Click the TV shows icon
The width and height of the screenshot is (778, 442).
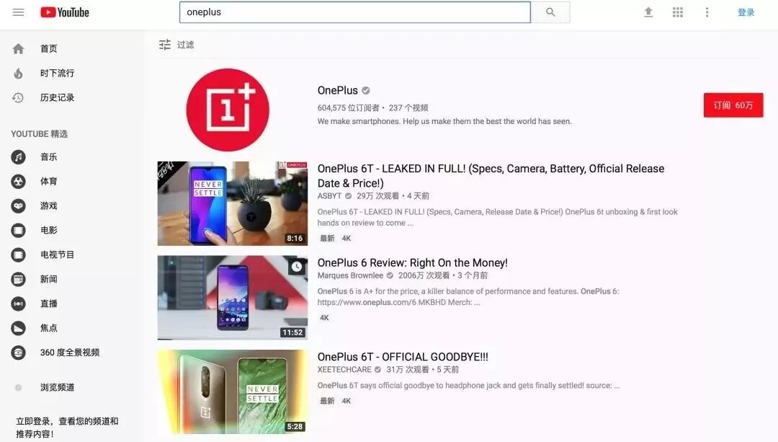click(x=18, y=255)
